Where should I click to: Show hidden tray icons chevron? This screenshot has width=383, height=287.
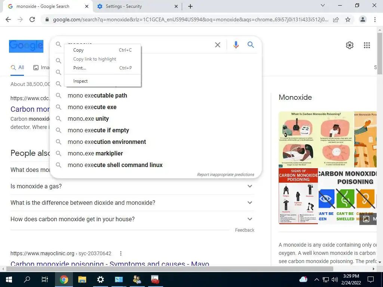coord(316,280)
